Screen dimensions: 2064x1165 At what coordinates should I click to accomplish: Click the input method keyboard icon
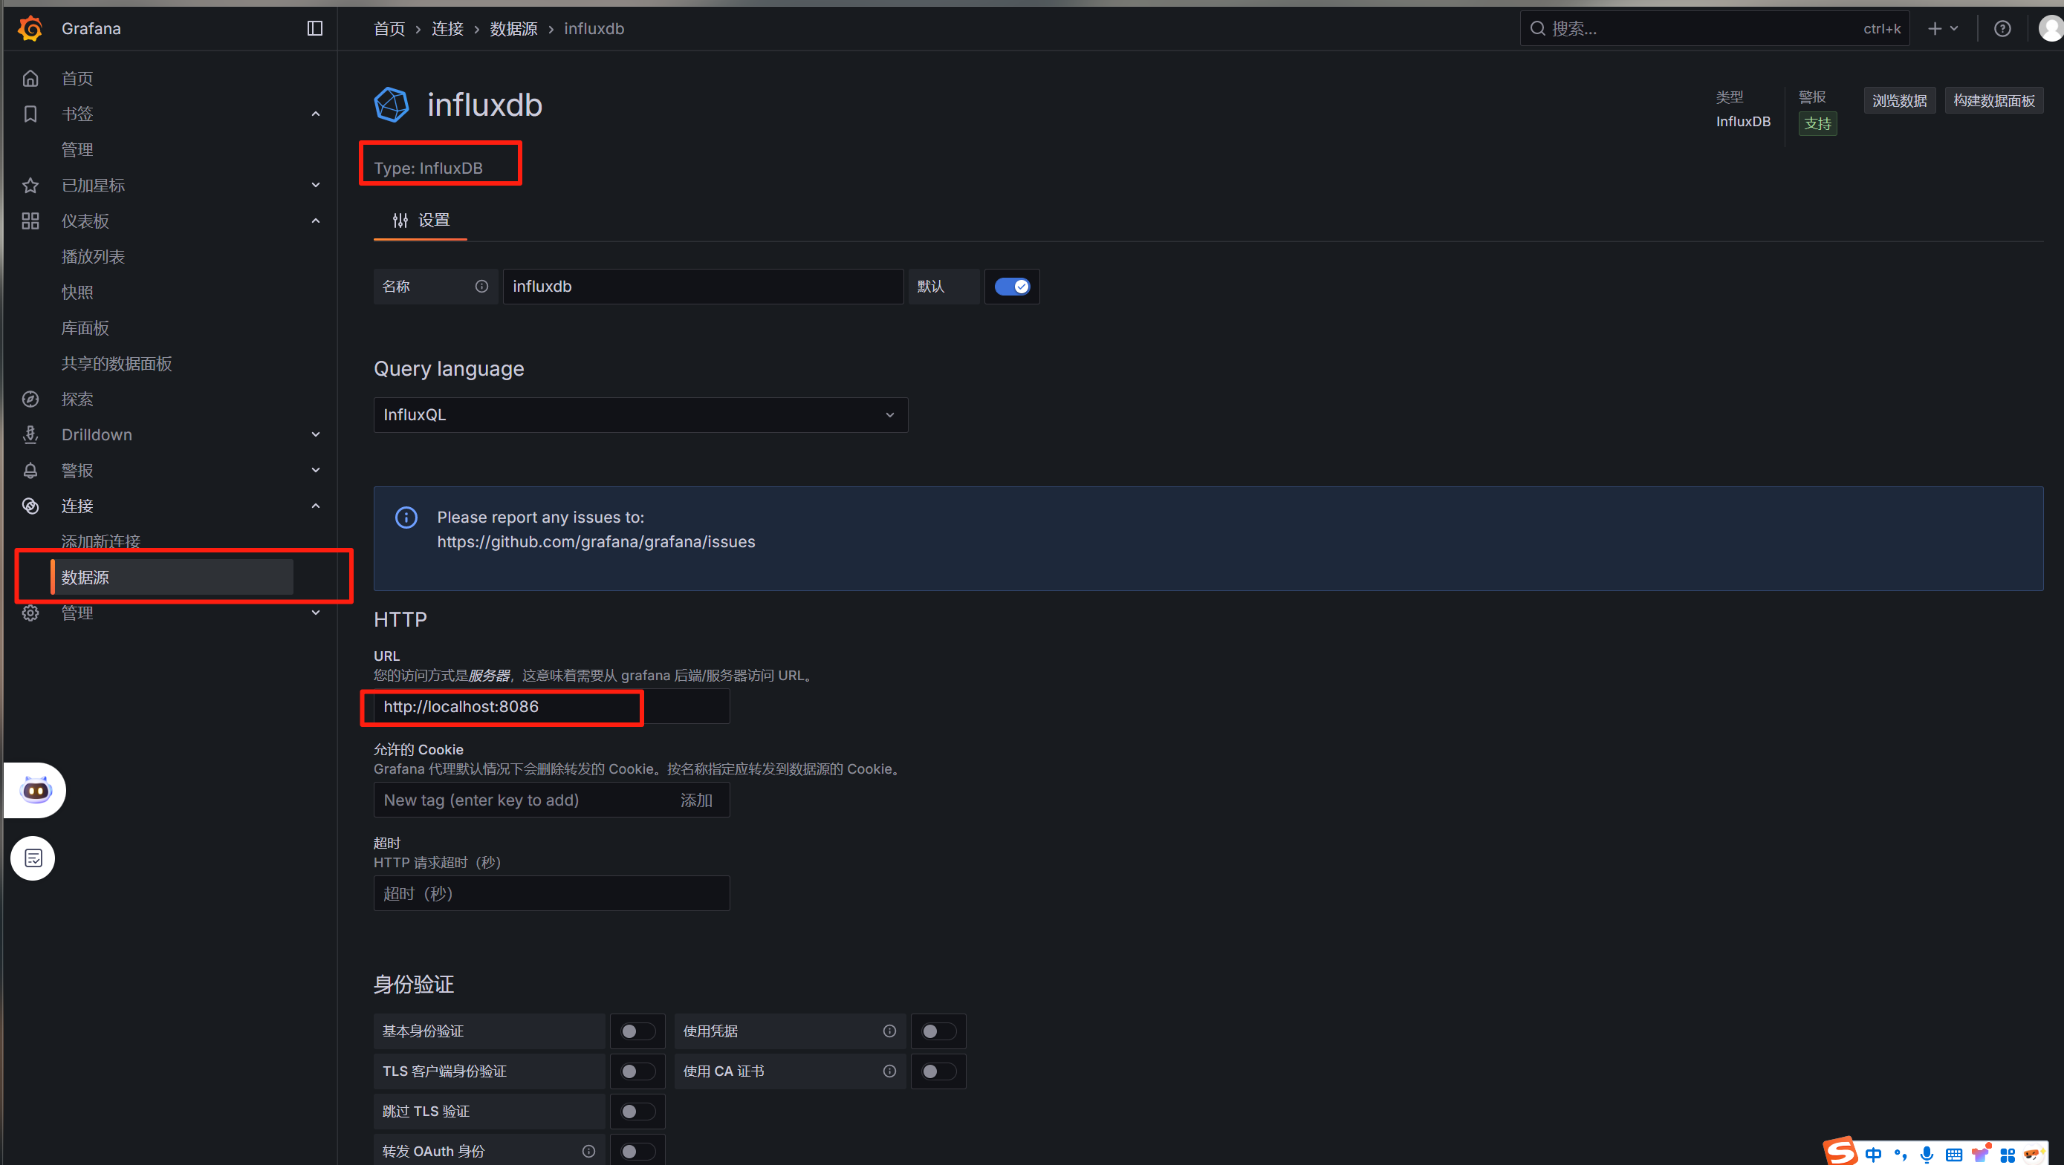pos(1954,1154)
